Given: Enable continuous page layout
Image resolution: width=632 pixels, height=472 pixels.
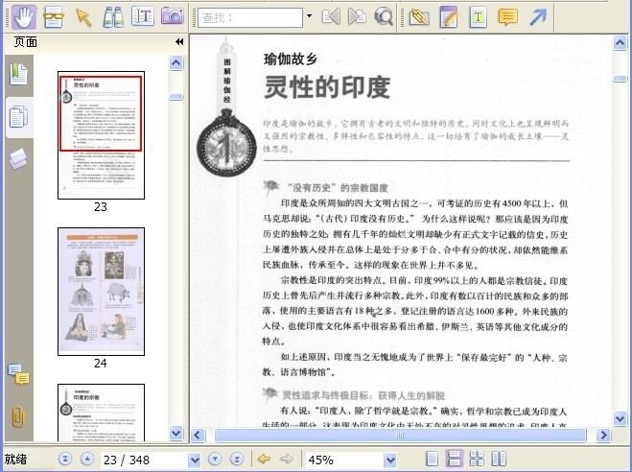Looking at the screenshot, I should pyautogui.click(x=455, y=459).
